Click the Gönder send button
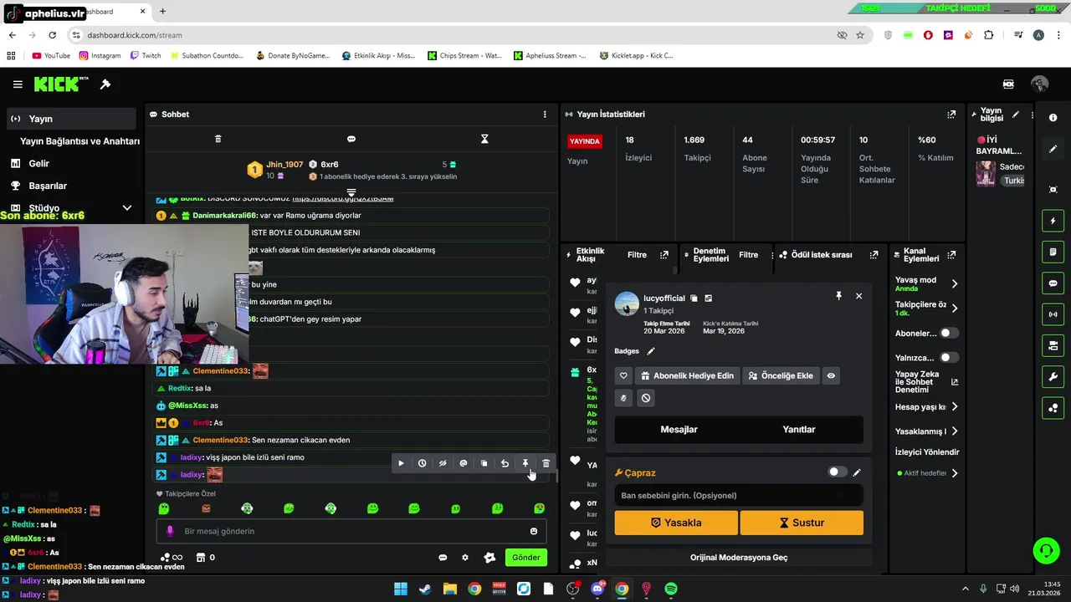1071x602 pixels. click(525, 558)
